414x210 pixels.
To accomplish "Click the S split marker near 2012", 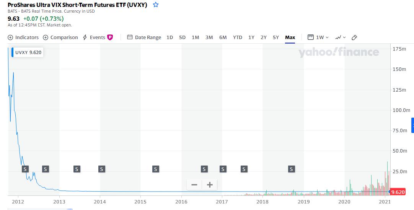I will pos(25,169).
